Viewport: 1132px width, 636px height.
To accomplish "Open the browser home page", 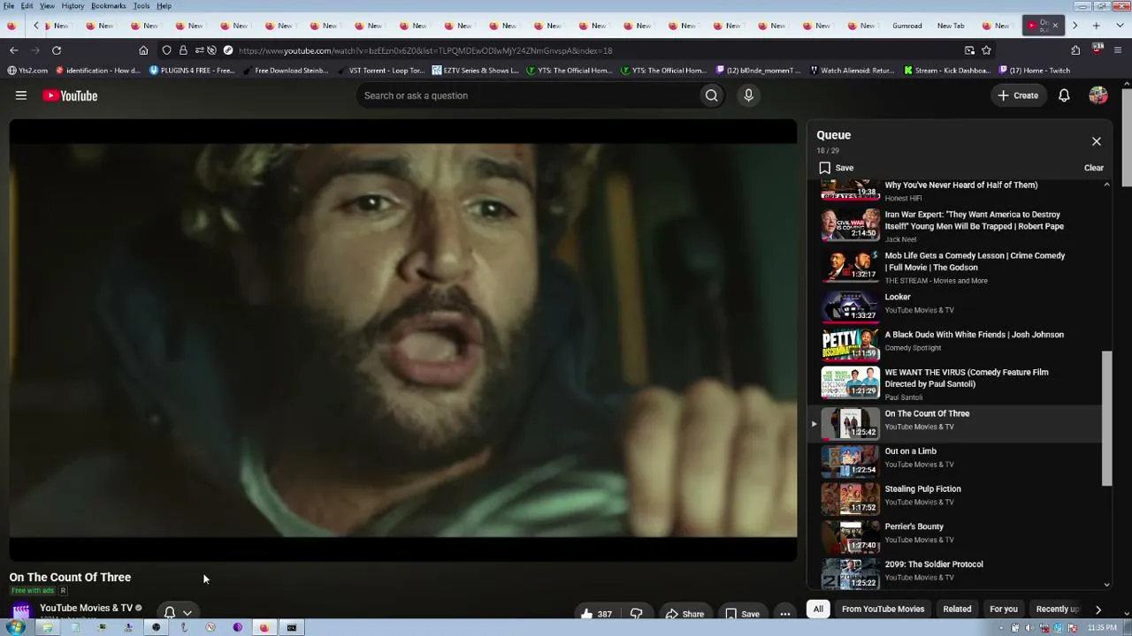I will pos(143,50).
